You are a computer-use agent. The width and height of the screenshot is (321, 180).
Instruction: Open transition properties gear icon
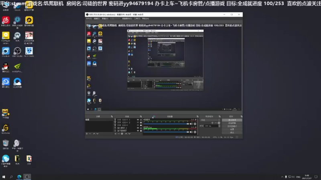pyautogui.click(x=219, y=123)
